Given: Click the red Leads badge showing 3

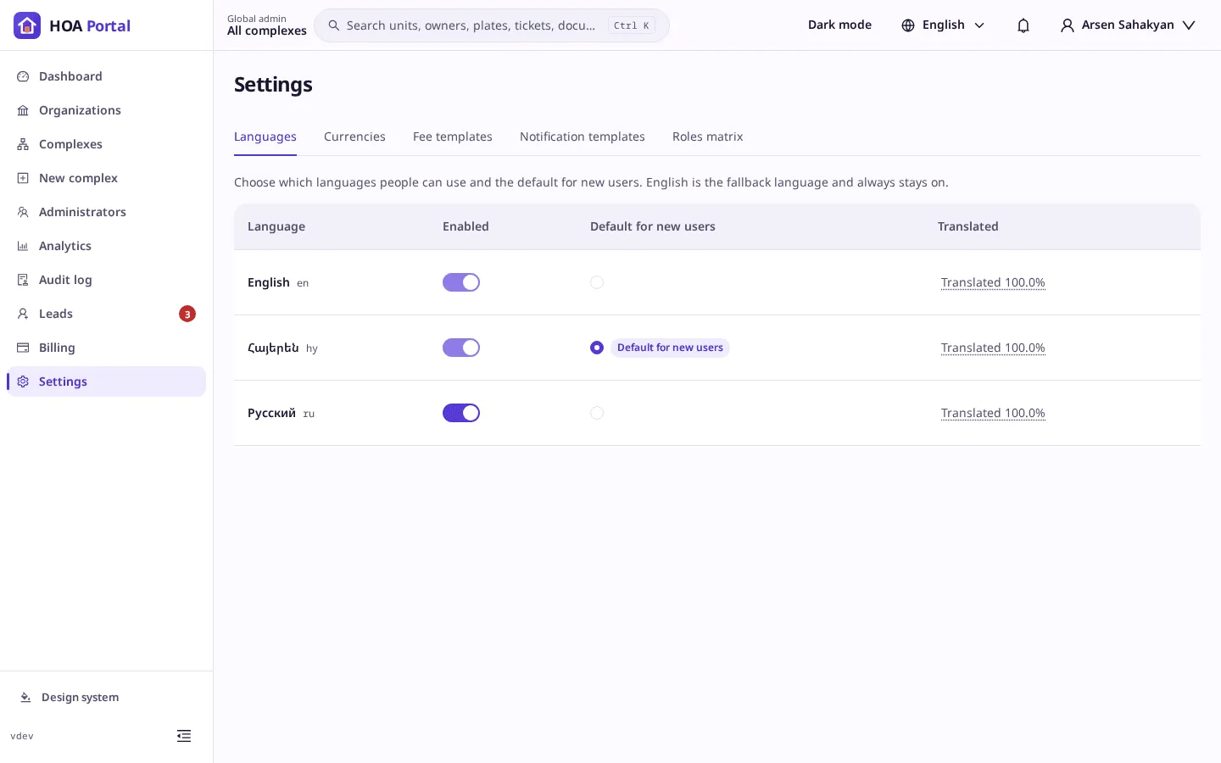Looking at the screenshot, I should [x=187, y=314].
